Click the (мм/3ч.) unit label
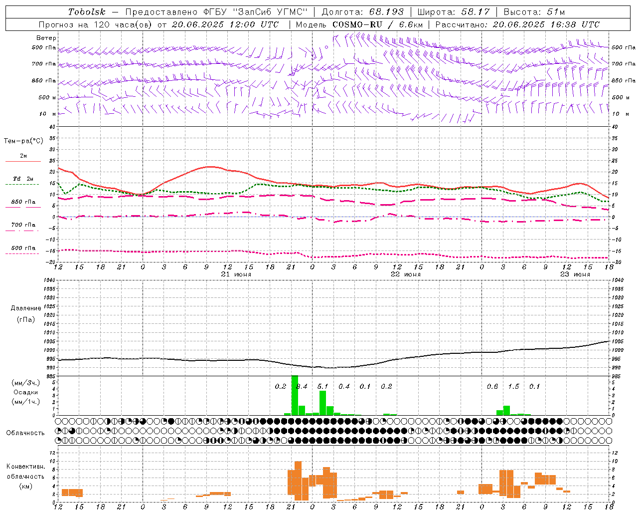Viewport: 638px width, 511px height. click(x=26, y=383)
